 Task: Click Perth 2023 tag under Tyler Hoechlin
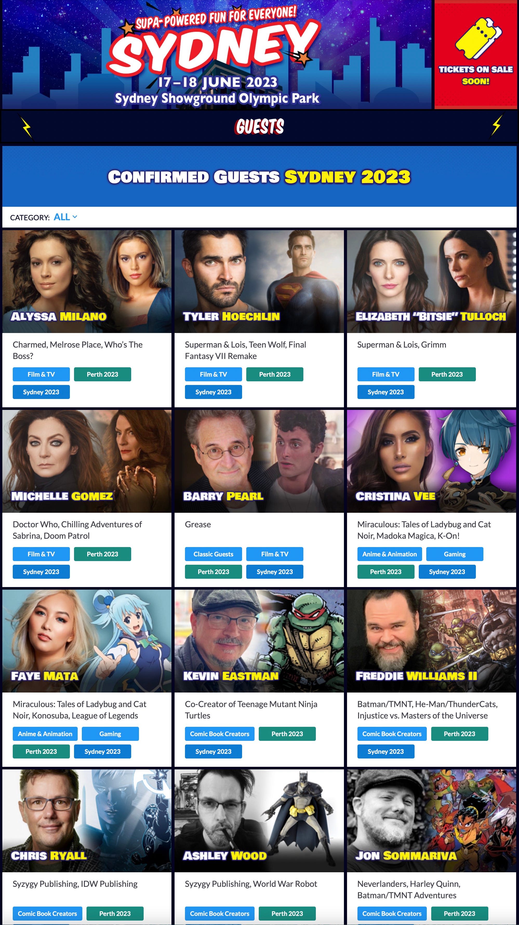pyautogui.click(x=275, y=374)
